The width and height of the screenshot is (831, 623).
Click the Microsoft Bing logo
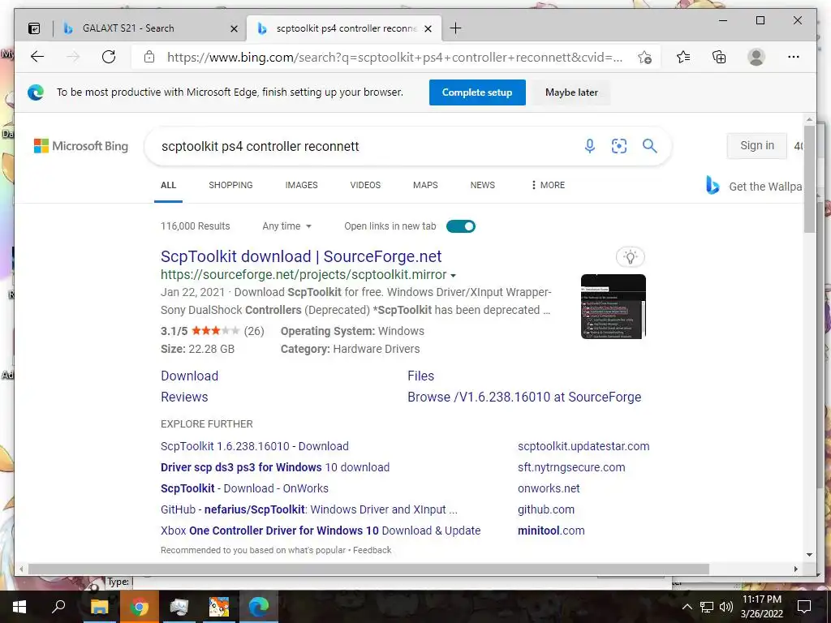81,146
